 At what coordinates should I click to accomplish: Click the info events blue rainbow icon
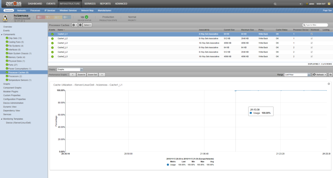pos(66,17)
